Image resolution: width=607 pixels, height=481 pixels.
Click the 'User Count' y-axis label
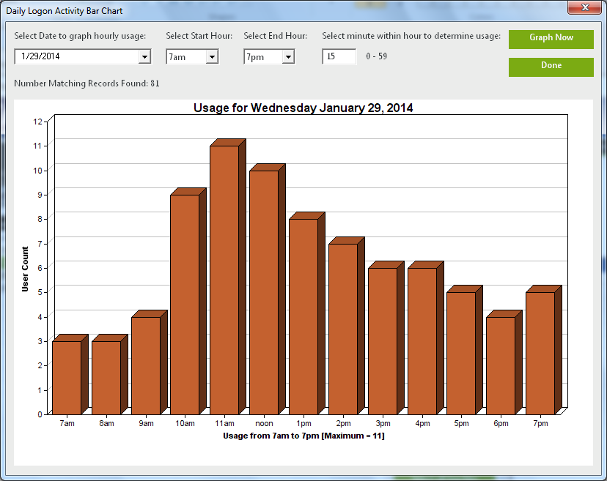point(25,269)
